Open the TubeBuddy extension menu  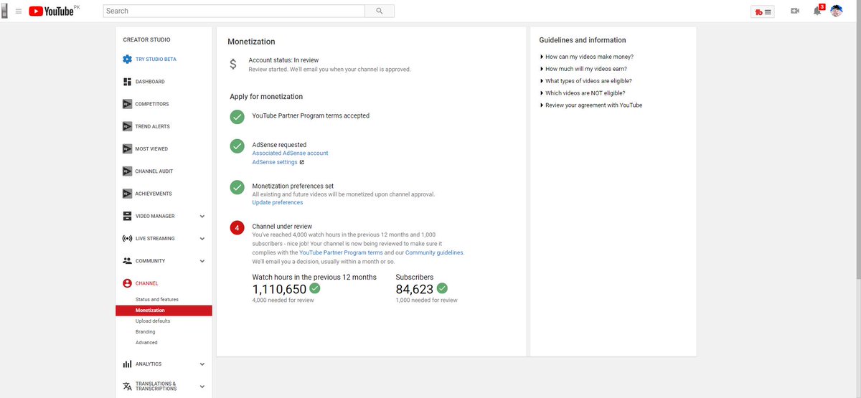click(x=762, y=12)
